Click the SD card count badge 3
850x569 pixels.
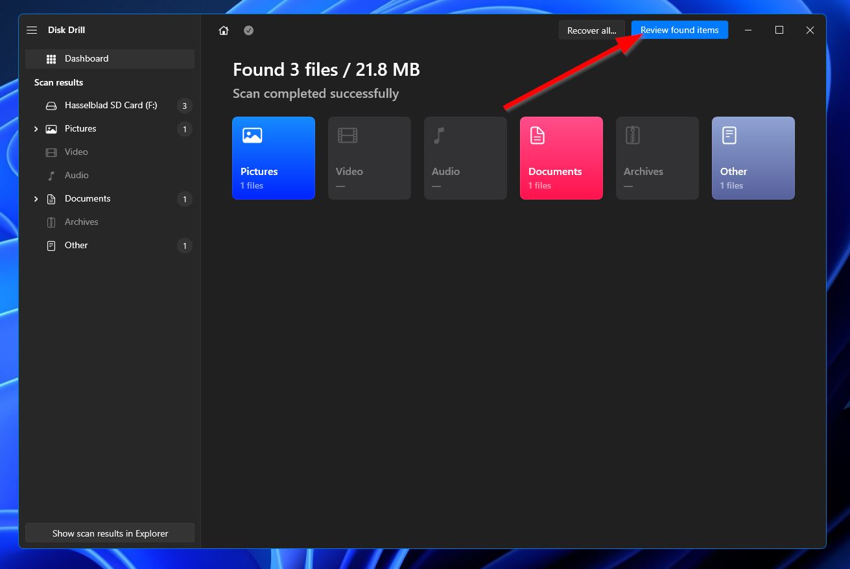pos(185,106)
